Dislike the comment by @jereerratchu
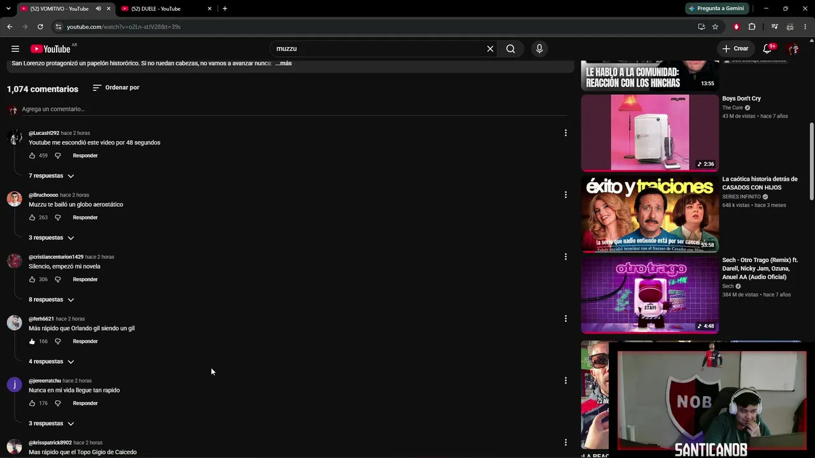The width and height of the screenshot is (815, 458). (57, 403)
